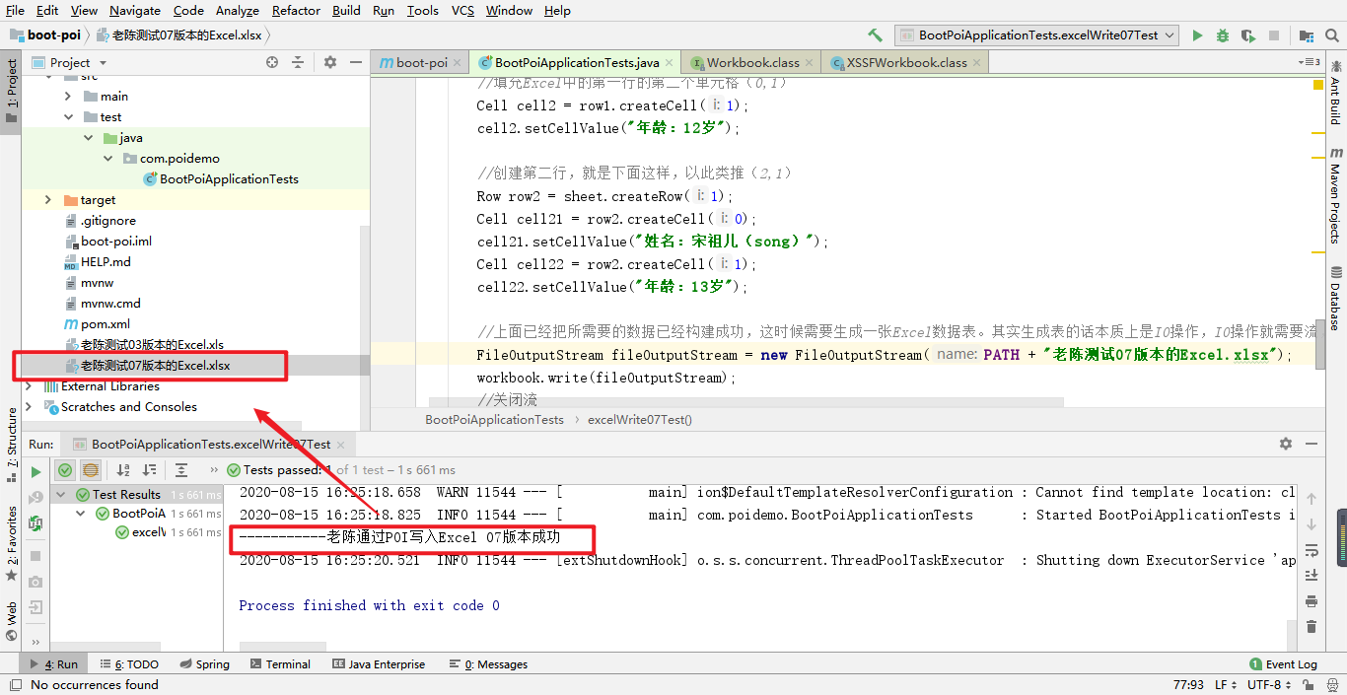Screen dimensions: 1347x695
Task: Run the selected configuration from the top toolbar
Action: (1197, 35)
